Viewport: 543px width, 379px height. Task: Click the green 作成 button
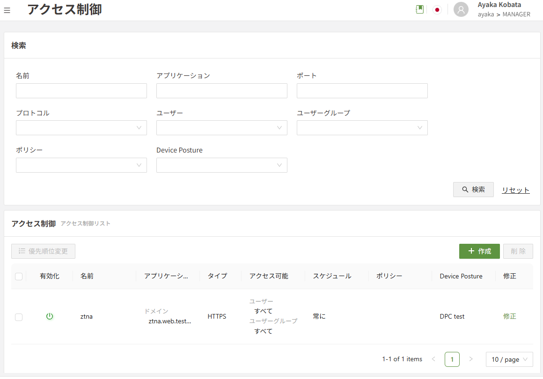(479, 251)
